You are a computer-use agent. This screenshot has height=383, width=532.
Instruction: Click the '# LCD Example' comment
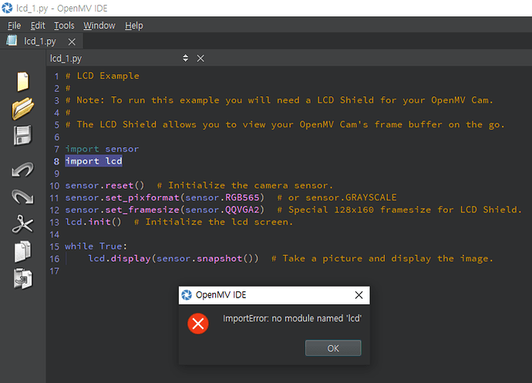coord(103,76)
